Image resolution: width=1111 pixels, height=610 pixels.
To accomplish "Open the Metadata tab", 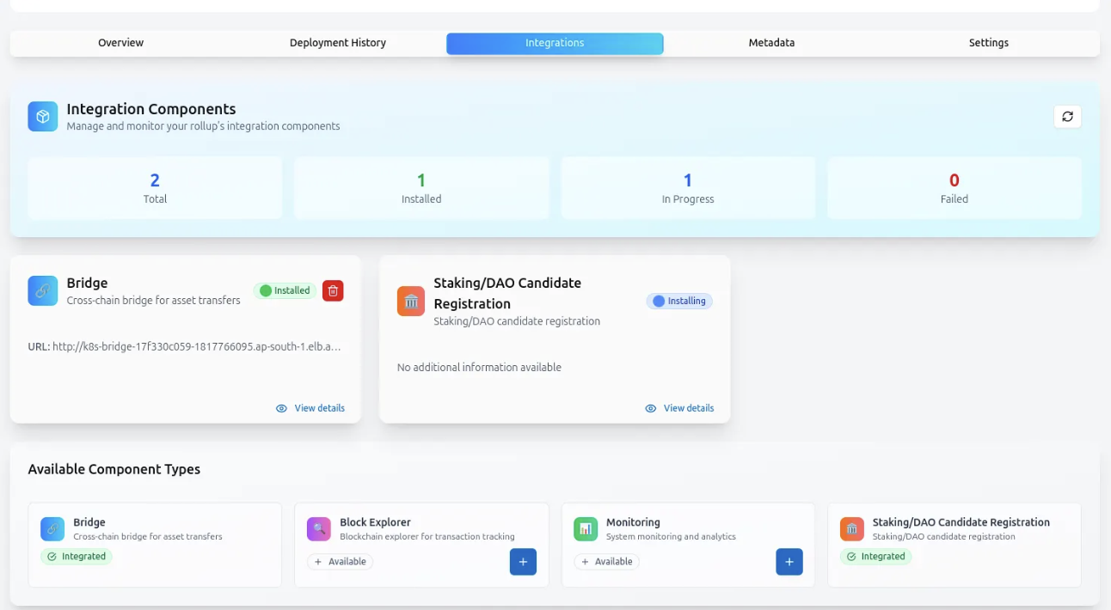I will (x=771, y=43).
